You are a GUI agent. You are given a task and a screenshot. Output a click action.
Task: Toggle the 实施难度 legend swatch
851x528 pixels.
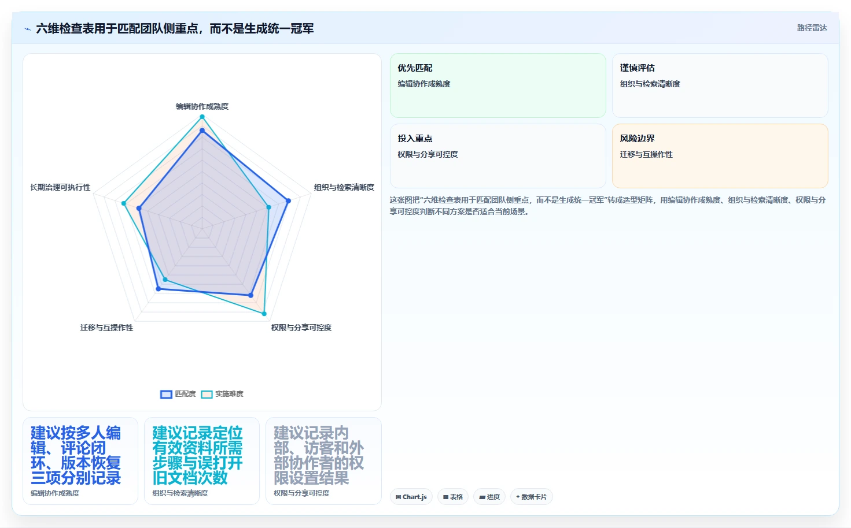(207, 394)
